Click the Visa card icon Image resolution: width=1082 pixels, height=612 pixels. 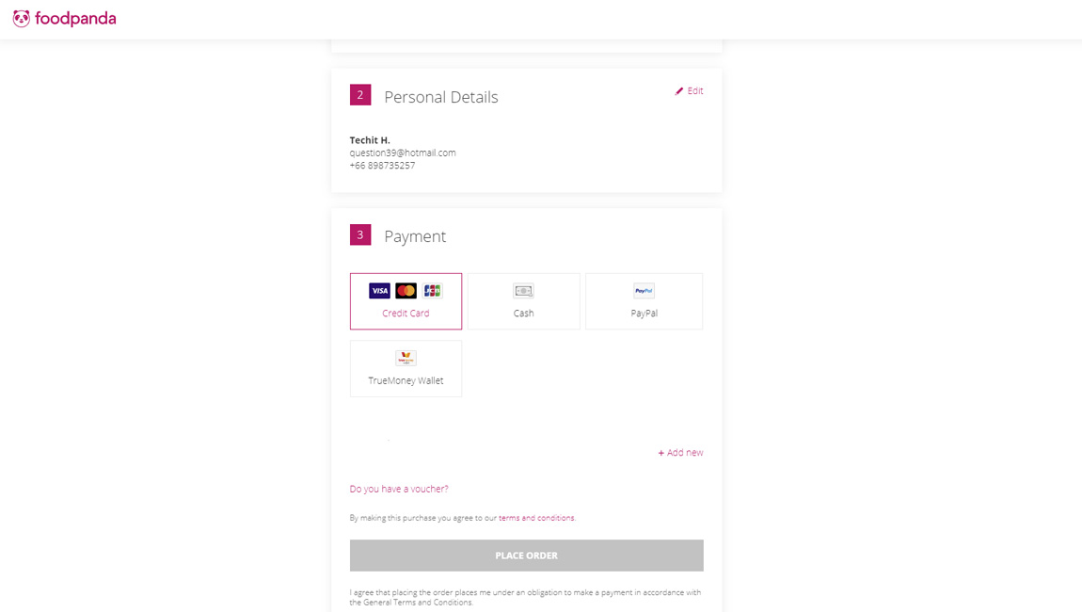coord(379,291)
